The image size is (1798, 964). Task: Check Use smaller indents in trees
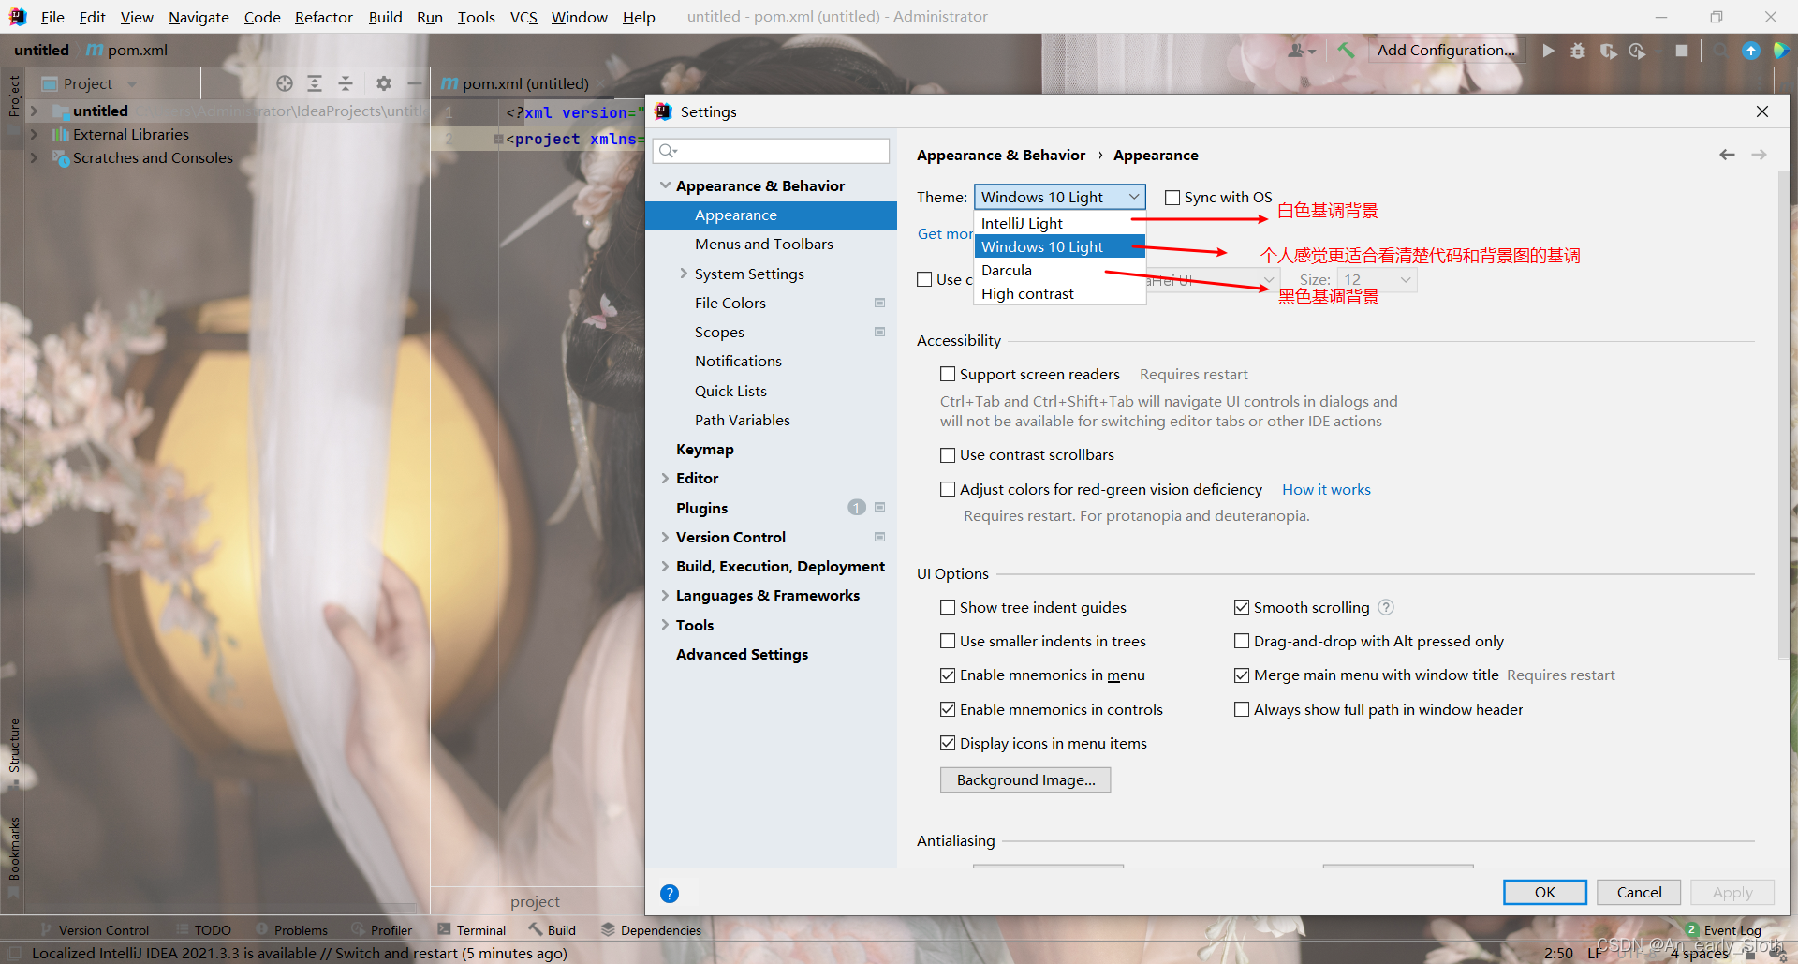948,641
